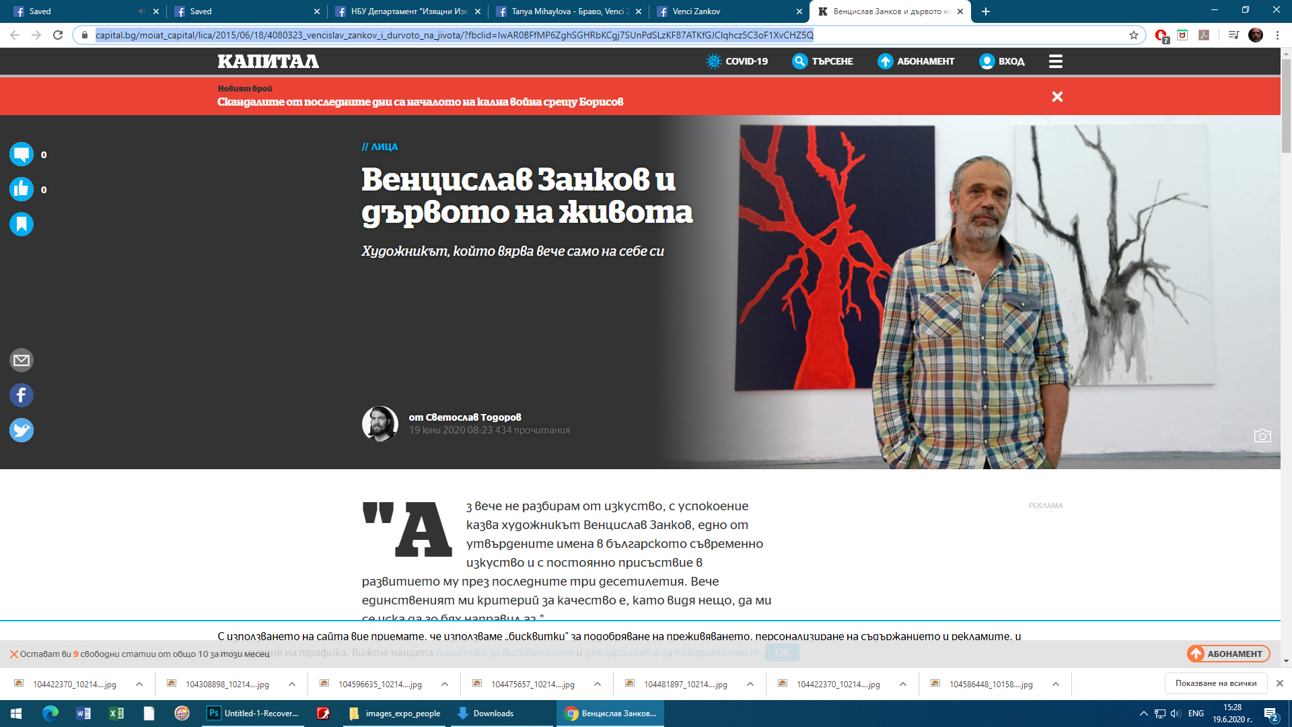The width and height of the screenshot is (1292, 727).
Task: Click the page vertical scrollbar thumb
Action: tap(1286, 106)
